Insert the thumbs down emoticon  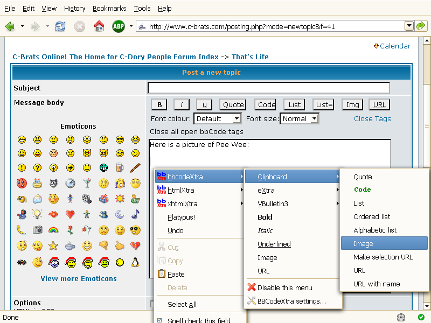tap(103, 245)
